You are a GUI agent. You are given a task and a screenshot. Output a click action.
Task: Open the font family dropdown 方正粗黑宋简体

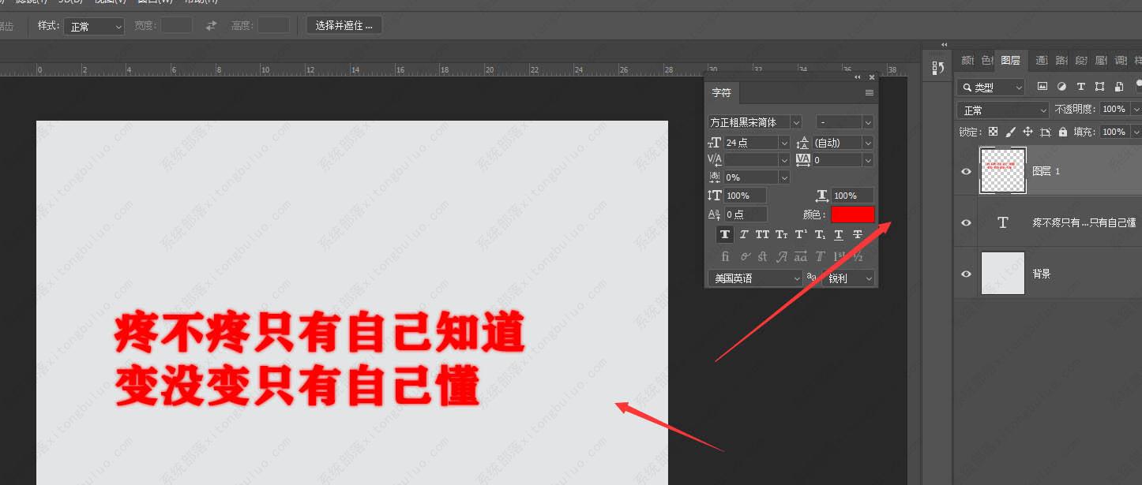pos(755,122)
